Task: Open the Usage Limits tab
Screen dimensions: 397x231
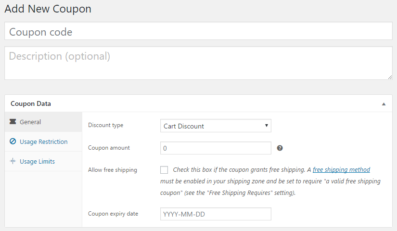Action: pos(37,161)
